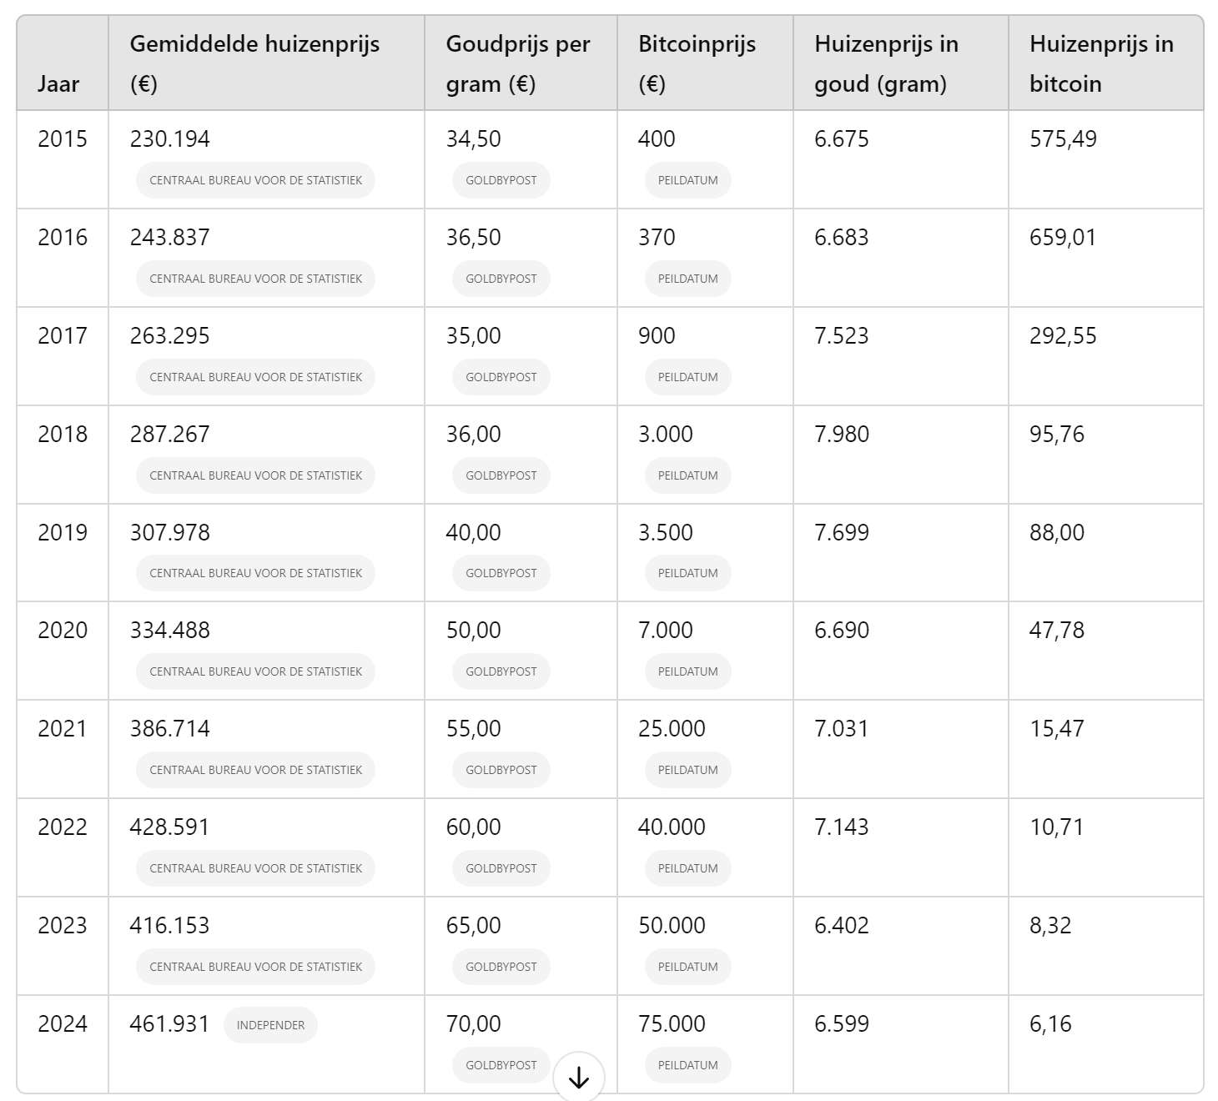Open the INDEPENDER source badge for 2024
The width and height of the screenshot is (1218, 1101).
(x=270, y=1025)
